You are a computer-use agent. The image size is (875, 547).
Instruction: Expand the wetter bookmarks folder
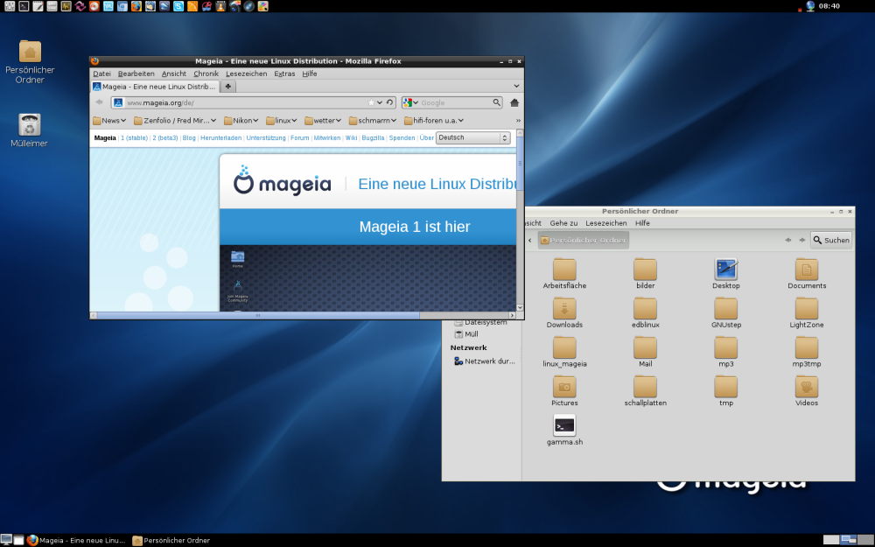click(323, 121)
